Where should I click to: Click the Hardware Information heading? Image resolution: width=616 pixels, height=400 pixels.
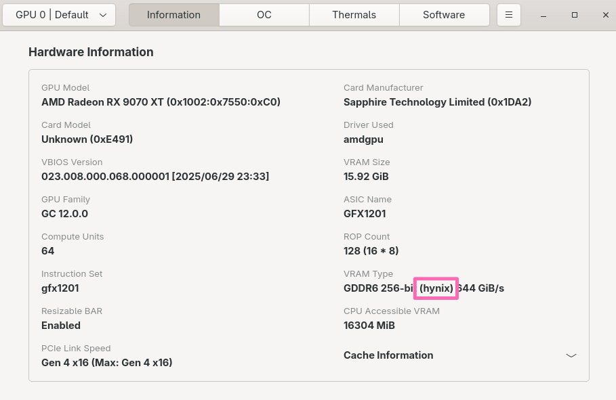91,51
